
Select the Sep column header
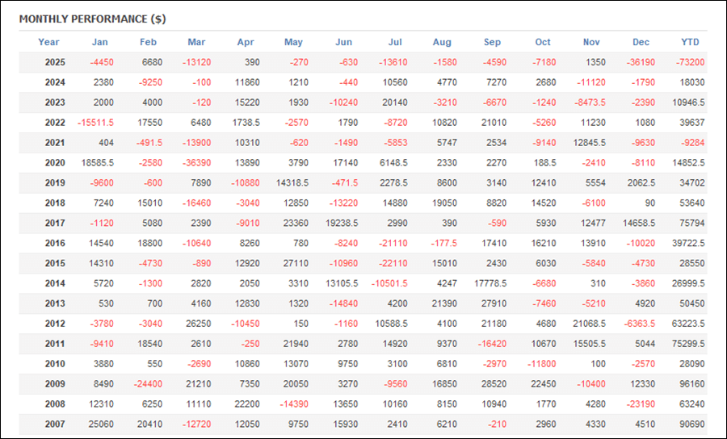tap(492, 42)
